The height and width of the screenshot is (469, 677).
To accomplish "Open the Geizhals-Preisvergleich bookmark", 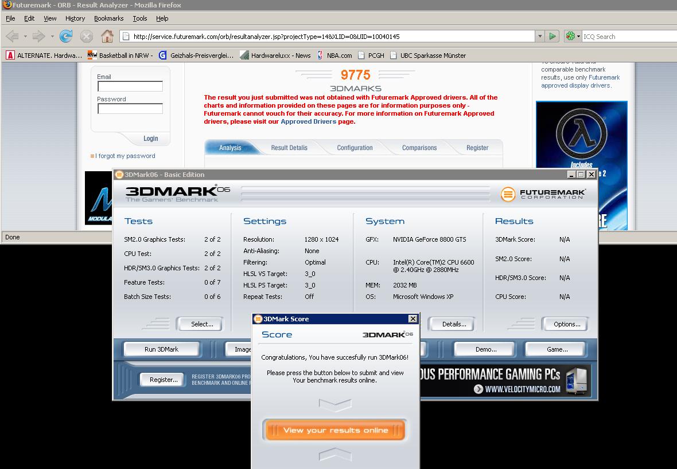I will coord(196,55).
